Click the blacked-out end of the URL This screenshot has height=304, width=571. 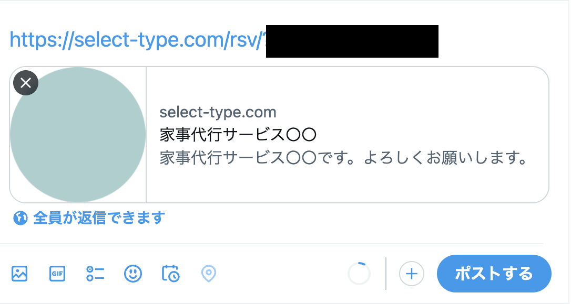(x=352, y=41)
